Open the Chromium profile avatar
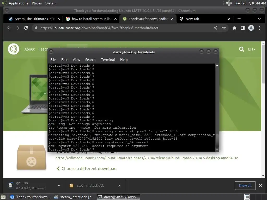The height and width of the screenshot is (200, 267). (251, 28)
